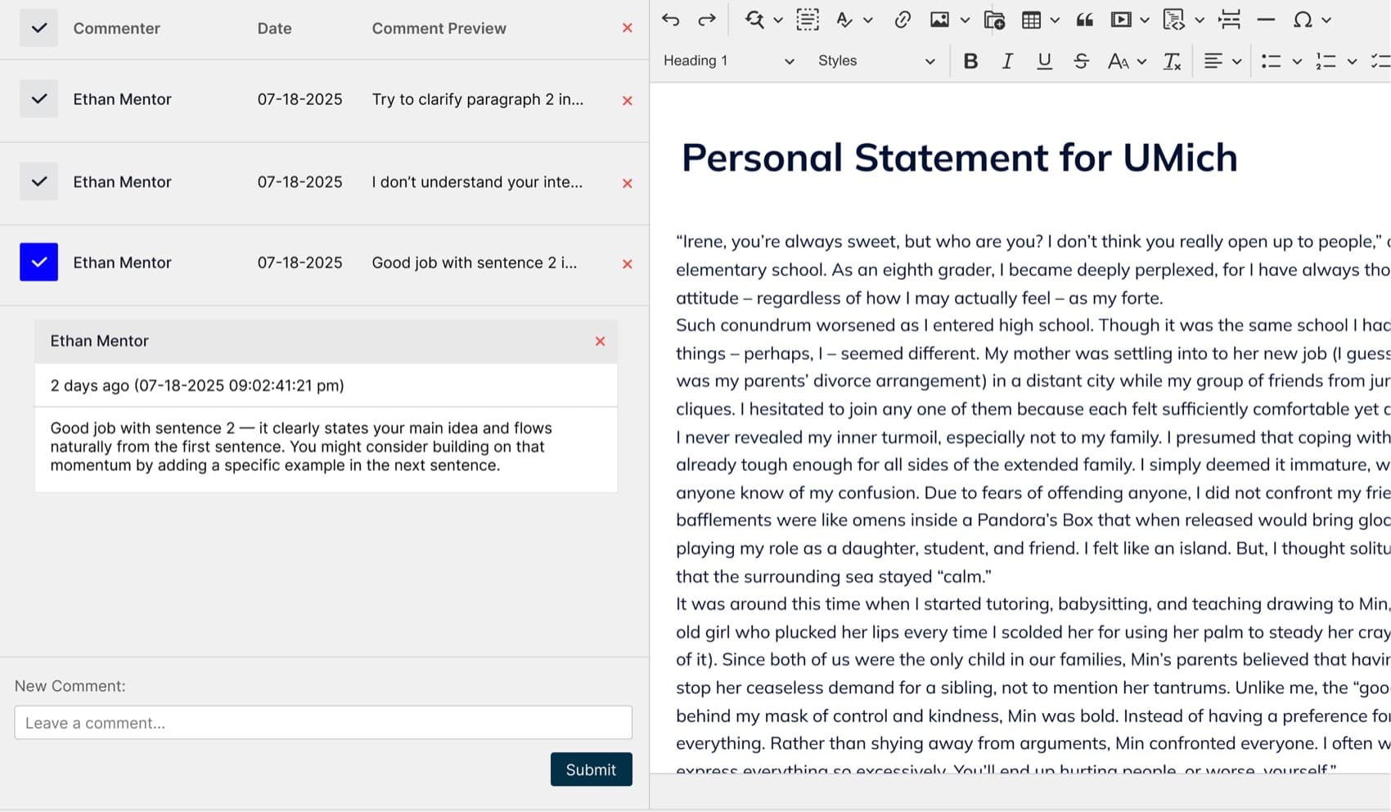This screenshot has width=1391, height=812.
Task: Delete the 'Good job with sentence 2' row
Action: coord(628,264)
